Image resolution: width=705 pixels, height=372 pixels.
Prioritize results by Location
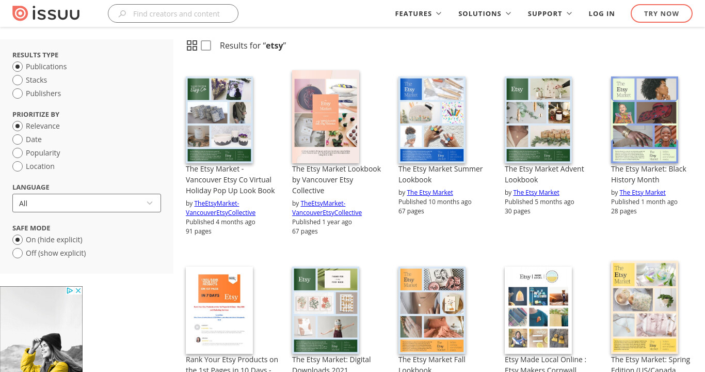pyautogui.click(x=18, y=166)
